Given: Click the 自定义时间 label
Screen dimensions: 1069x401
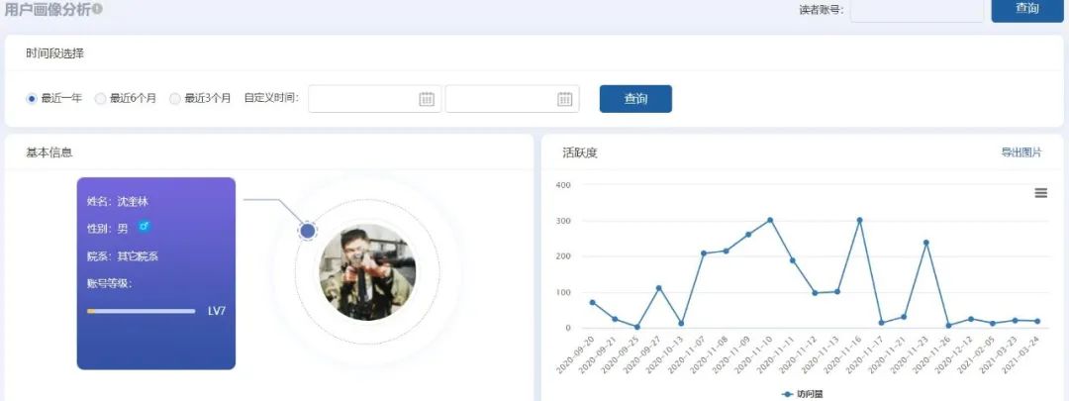Looking at the screenshot, I should click(x=271, y=98).
